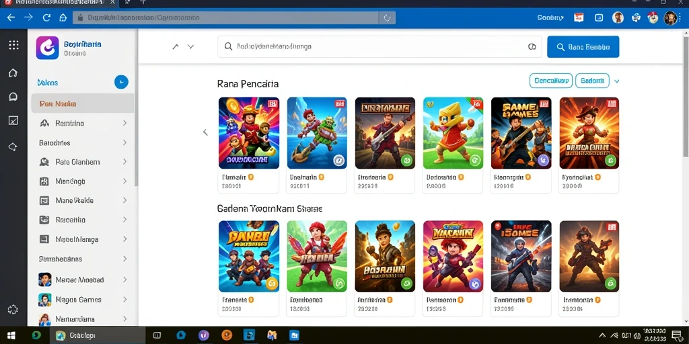Click the calendar icon in the top-right toolbar
The height and width of the screenshot is (344, 689).
[x=579, y=17]
